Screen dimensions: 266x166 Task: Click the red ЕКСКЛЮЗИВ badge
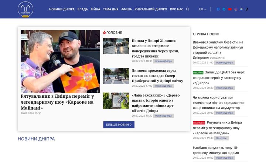click(199, 122)
